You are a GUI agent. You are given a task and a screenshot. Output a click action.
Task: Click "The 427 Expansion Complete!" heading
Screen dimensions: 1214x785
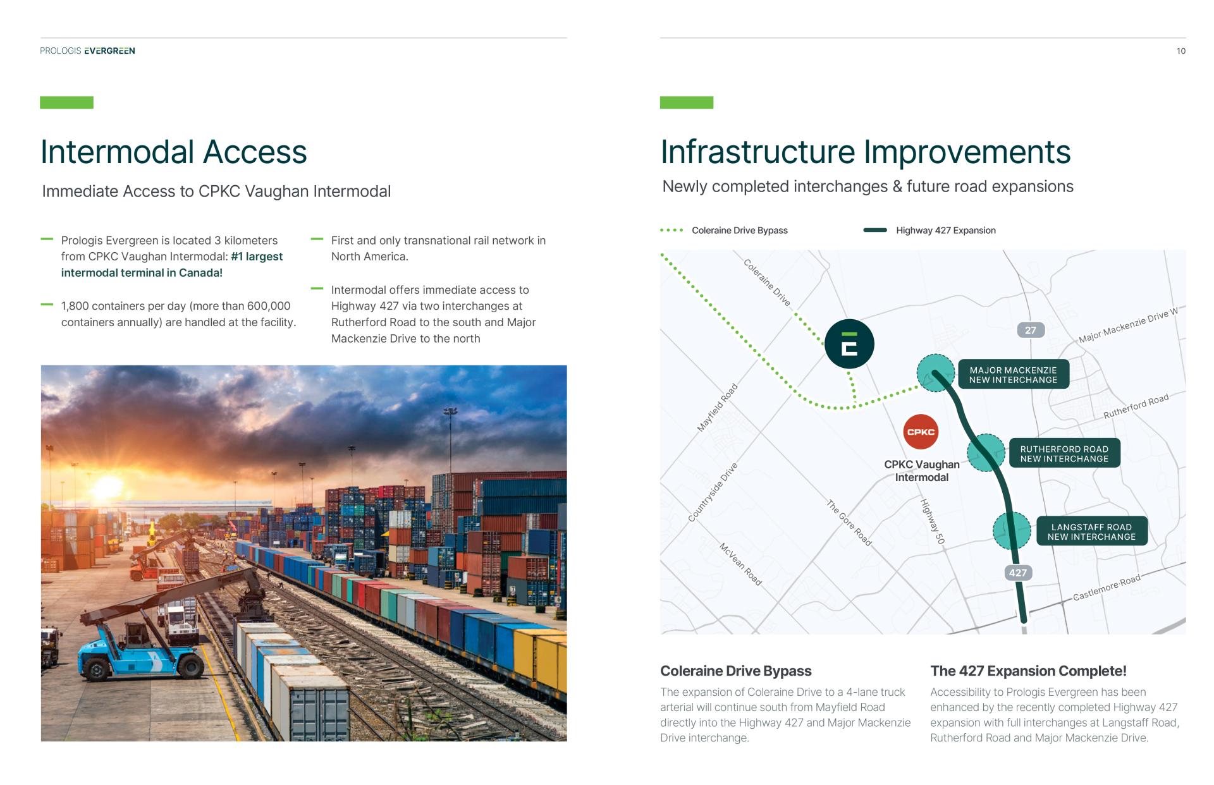(1029, 671)
